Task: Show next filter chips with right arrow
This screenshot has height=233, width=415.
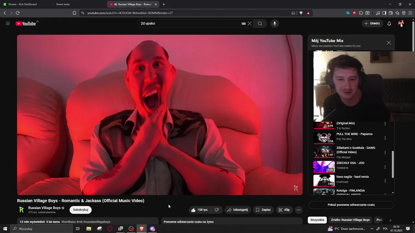Action: pyautogui.click(x=390, y=220)
